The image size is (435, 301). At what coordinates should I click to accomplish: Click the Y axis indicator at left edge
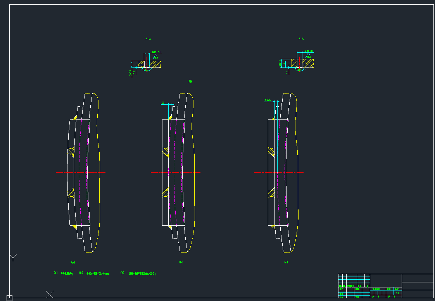pos(13,258)
